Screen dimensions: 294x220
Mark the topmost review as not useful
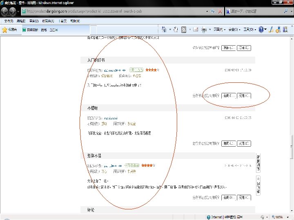pos(244,48)
